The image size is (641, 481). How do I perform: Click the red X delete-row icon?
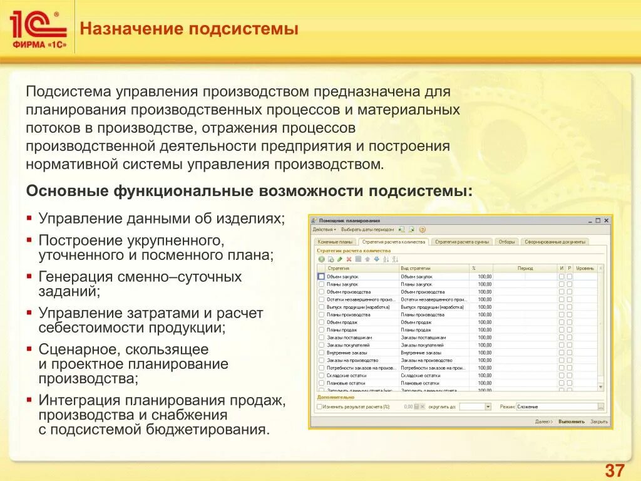tap(349, 259)
